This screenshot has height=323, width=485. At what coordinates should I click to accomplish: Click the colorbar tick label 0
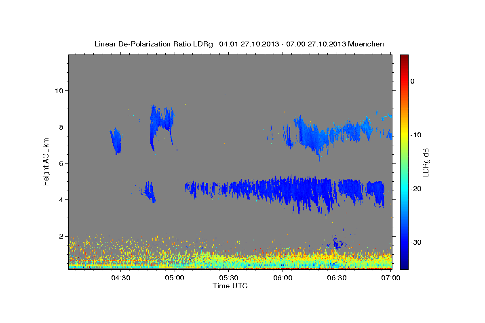(x=413, y=81)
